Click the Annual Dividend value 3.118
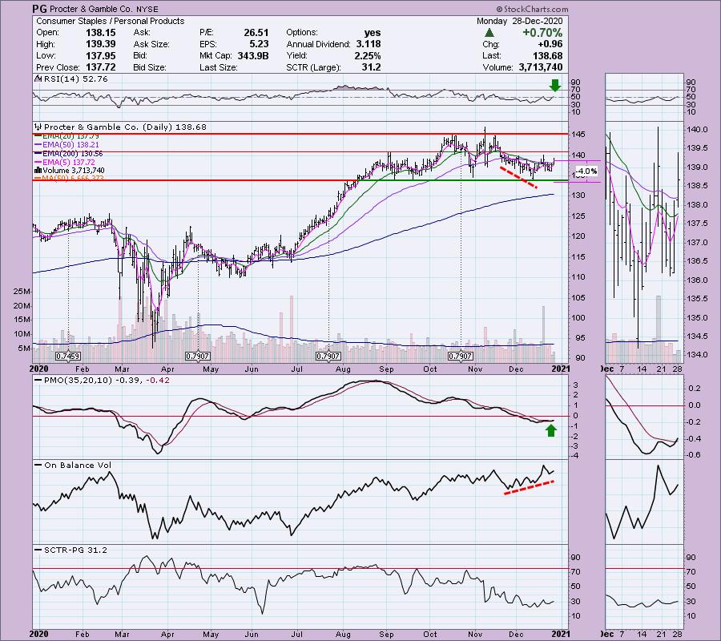 pos(368,44)
